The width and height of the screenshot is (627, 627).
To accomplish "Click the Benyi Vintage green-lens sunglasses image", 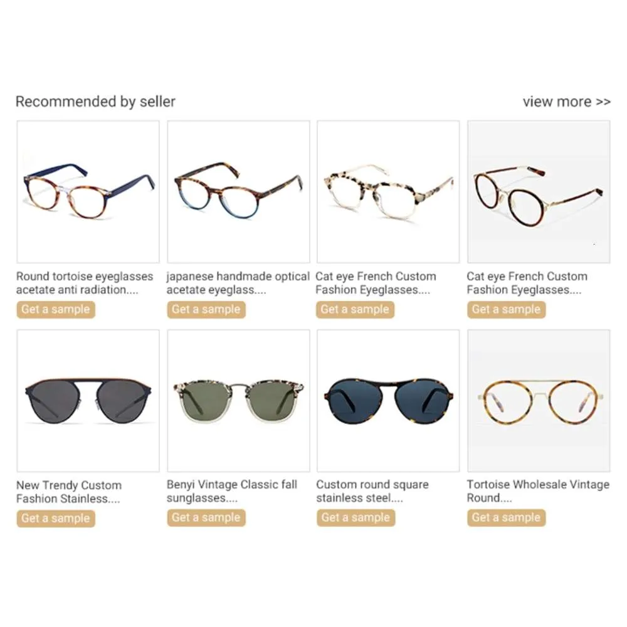I will coord(238,401).
